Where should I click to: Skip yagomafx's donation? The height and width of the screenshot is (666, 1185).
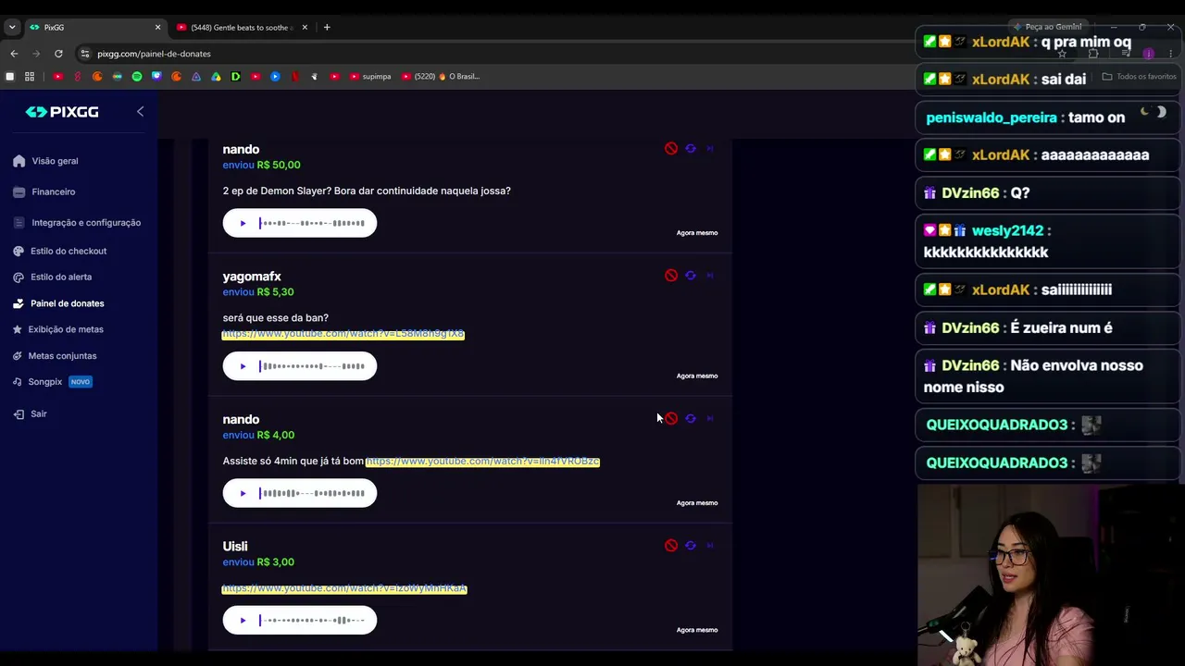tap(710, 276)
